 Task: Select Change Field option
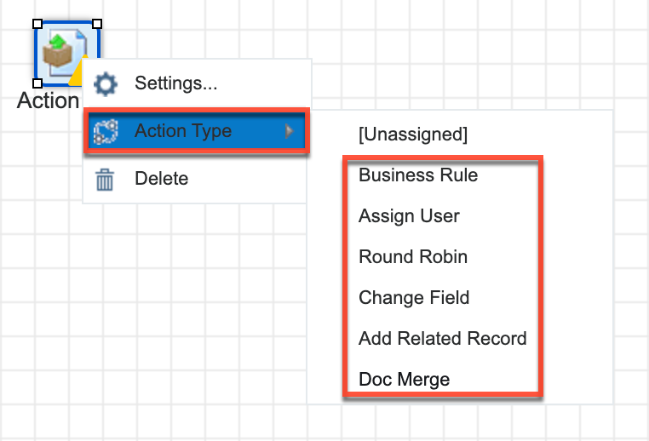414,298
